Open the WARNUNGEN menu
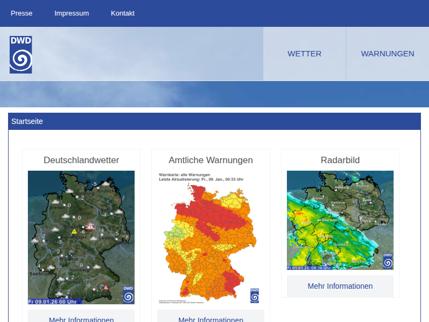The height and width of the screenshot is (322, 429). (387, 54)
